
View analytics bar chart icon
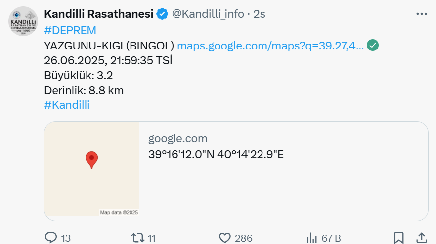click(312, 238)
